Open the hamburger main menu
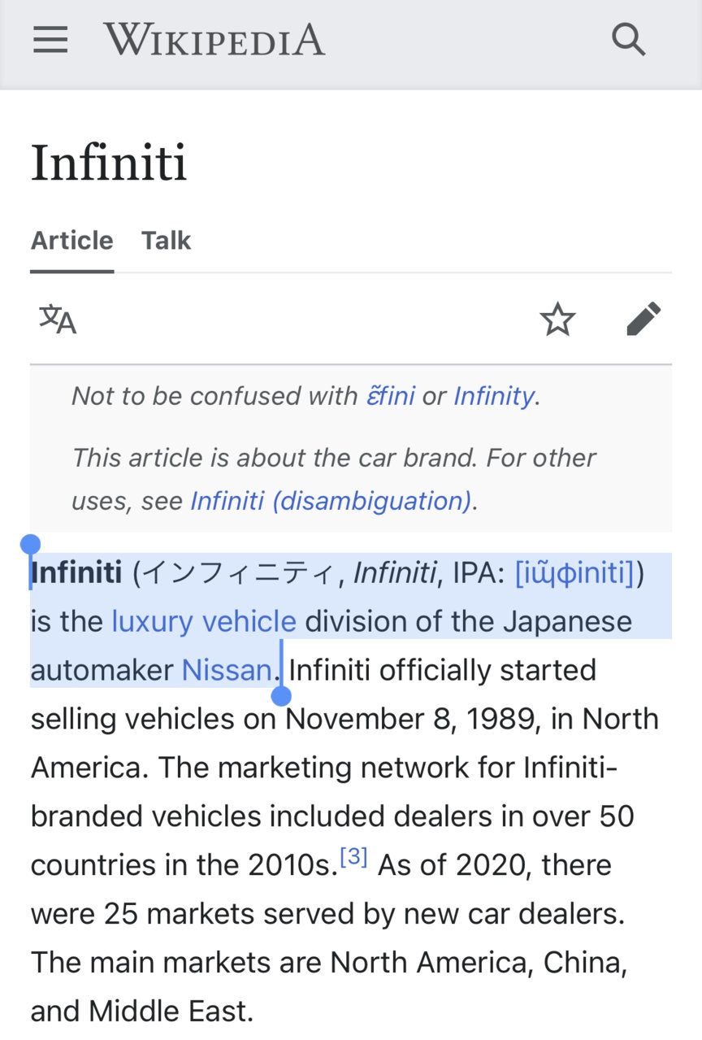Image resolution: width=702 pixels, height=1040 pixels. [x=50, y=39]
